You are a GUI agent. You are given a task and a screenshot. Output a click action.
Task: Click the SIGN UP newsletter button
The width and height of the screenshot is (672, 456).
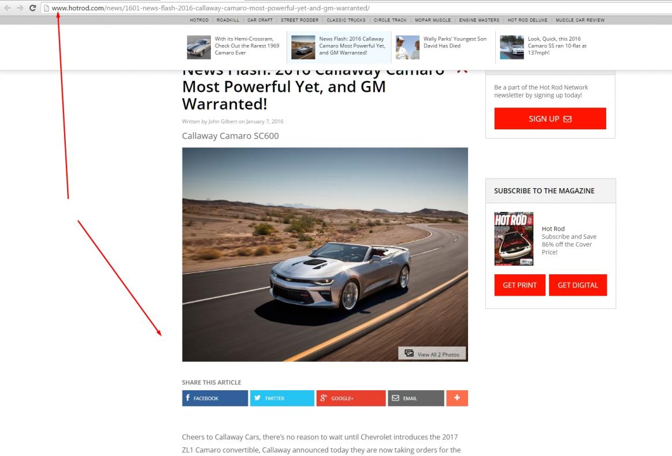[x=550, y=118]
